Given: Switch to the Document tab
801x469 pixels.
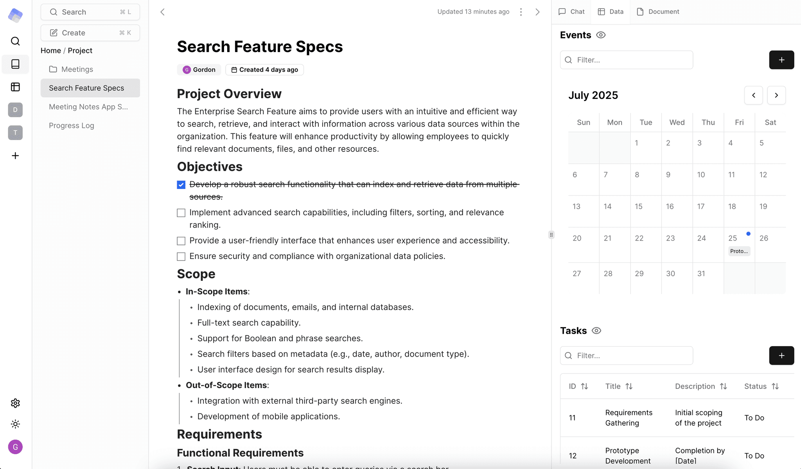Looking at the screenshot, I should [658, 12].
